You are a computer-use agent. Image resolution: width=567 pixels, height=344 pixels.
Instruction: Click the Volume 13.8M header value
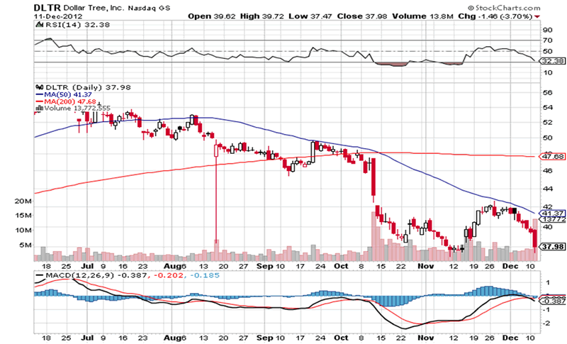click(x=422, y=16)
